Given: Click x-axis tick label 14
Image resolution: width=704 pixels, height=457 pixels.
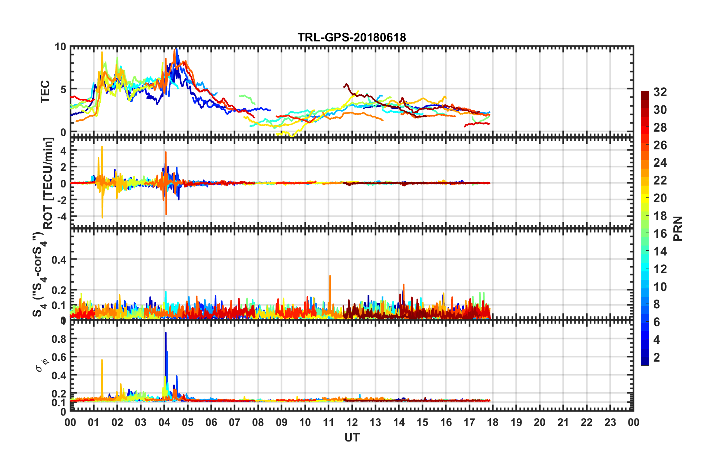Looking at the screenshot, I should tap(399, 422).
